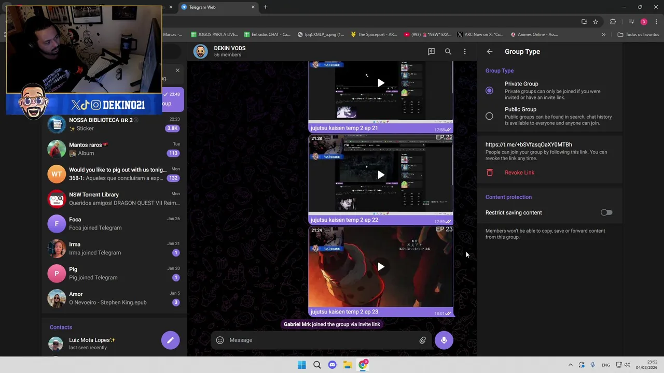Go back from the Group Type panel

click(x=489, y=51)
